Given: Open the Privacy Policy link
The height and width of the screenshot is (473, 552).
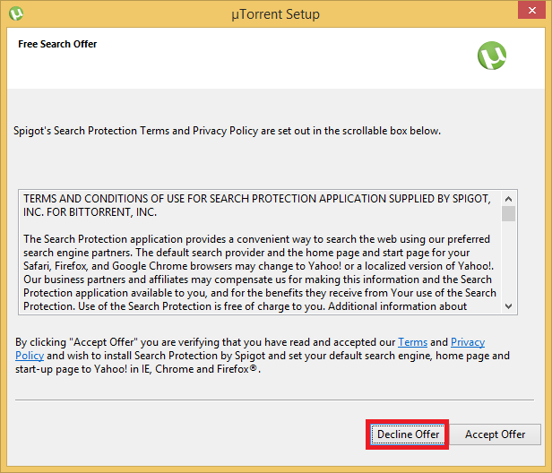Looking at the screenshot, I should pos(467,342).
